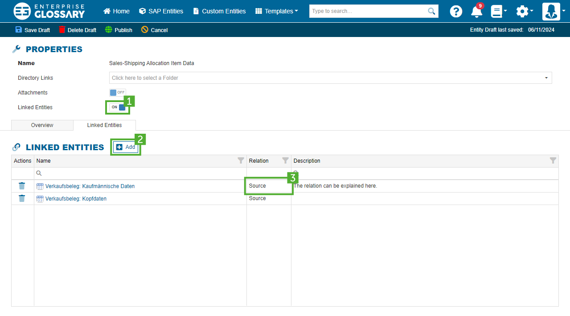Click the Add linked entity button
This screenshot has height=316, width=570.
point(126,147)
